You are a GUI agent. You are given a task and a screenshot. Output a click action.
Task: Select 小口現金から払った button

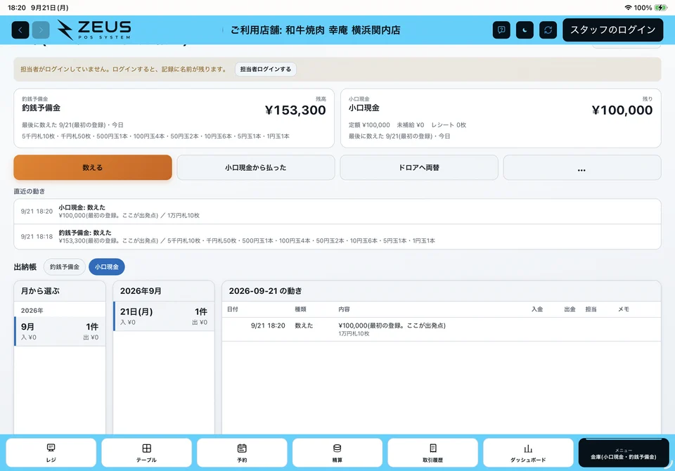(x=256, y=167)
